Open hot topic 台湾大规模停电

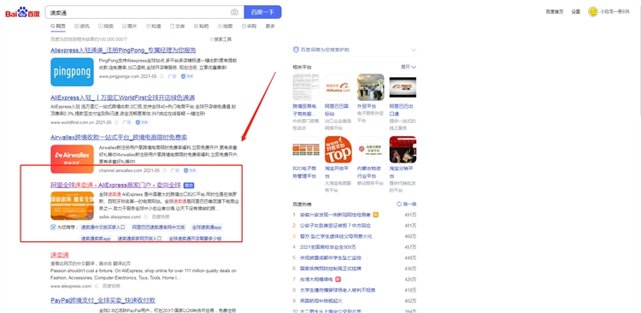point(317,279)
